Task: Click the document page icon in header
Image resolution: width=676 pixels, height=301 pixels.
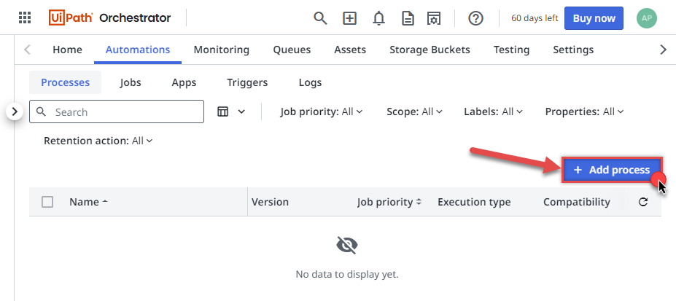Action: [x=408, y=18]
